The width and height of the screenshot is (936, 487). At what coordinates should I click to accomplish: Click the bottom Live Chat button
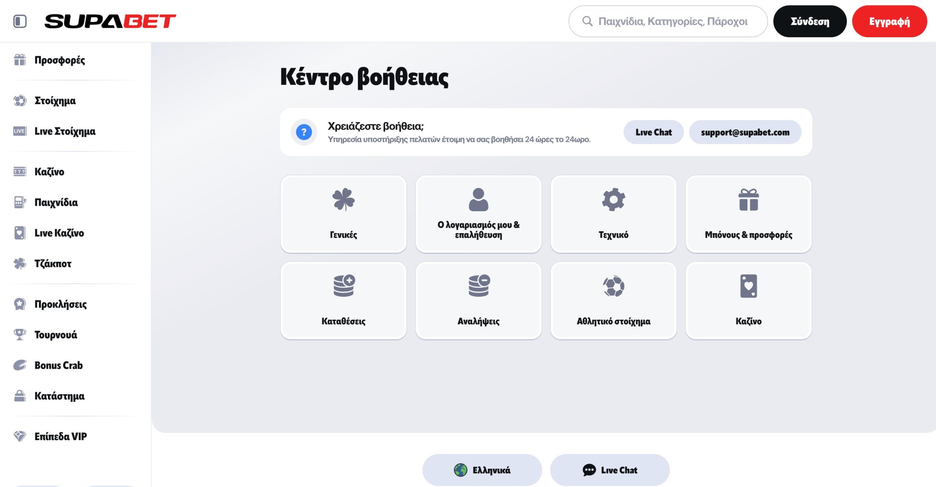click(609, 470)
